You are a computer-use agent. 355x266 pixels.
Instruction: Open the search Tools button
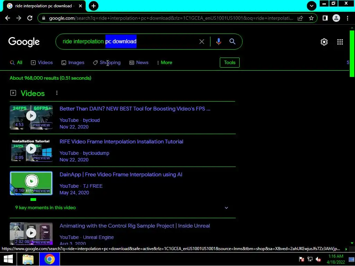tap(230, 63)
